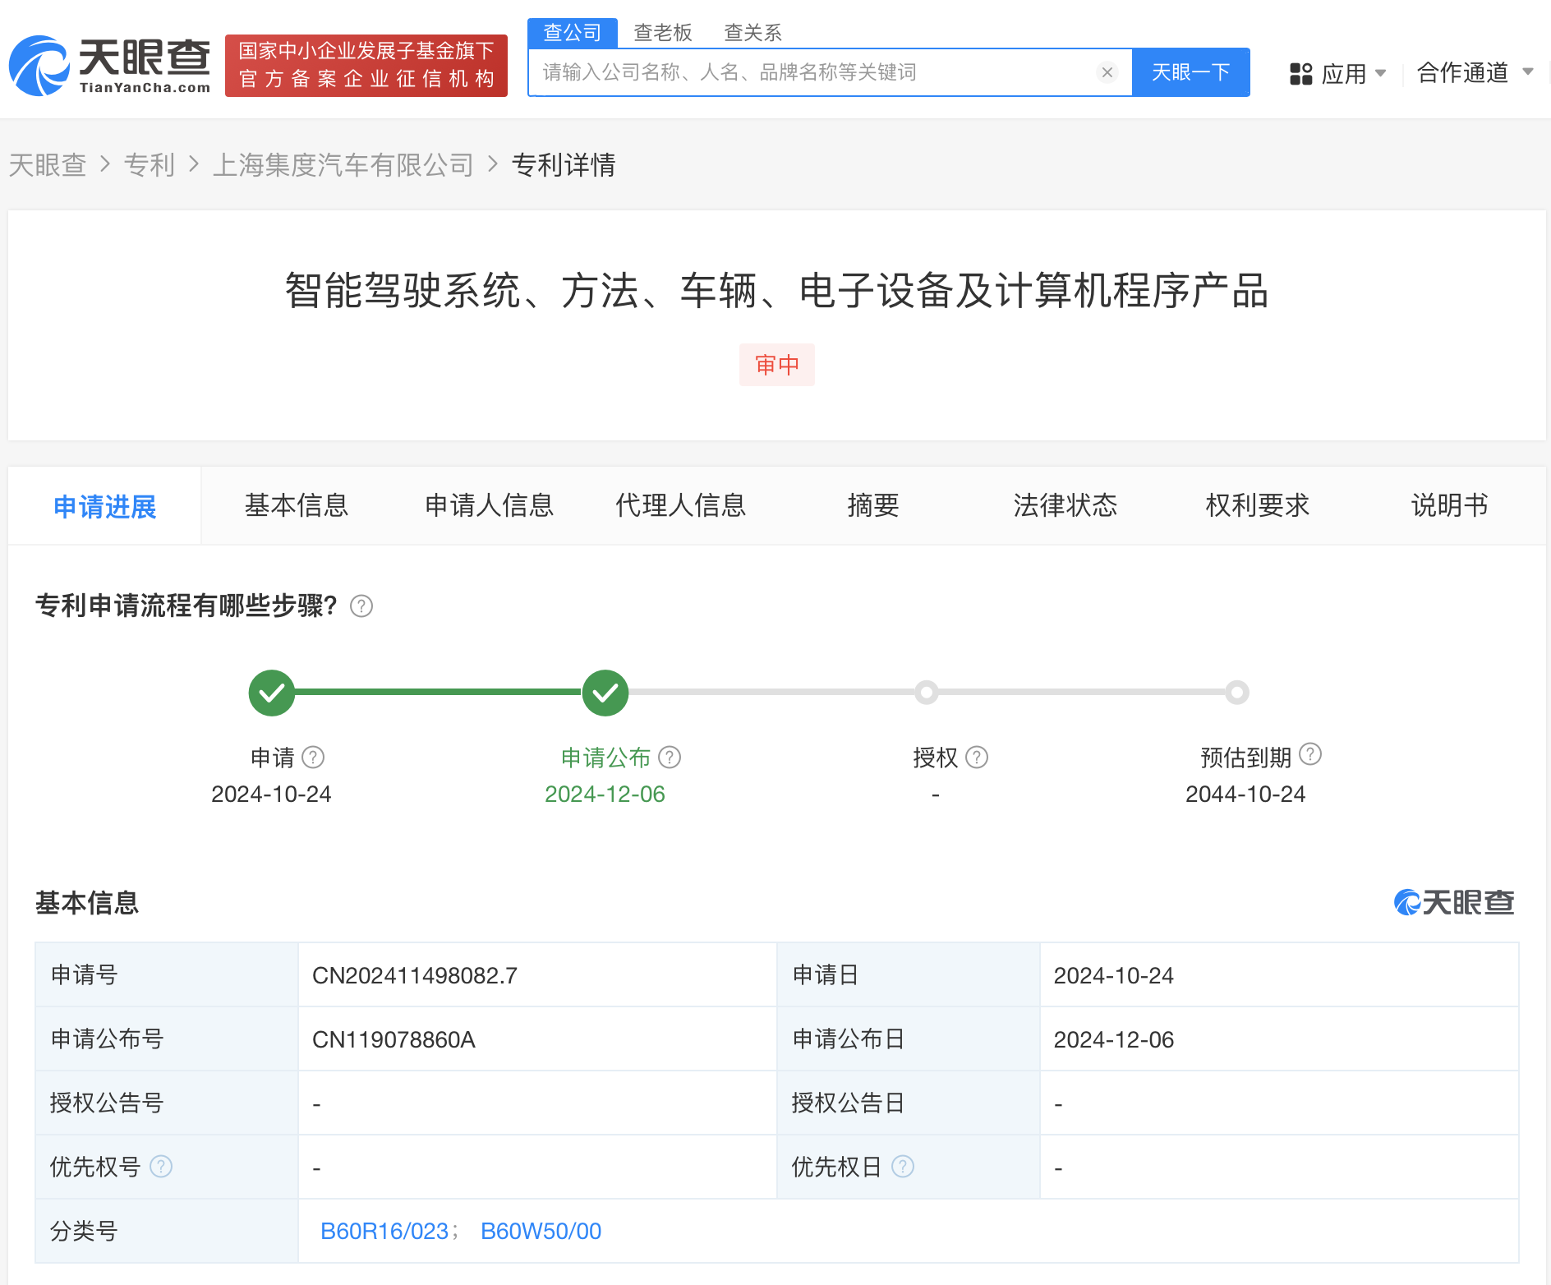Screen dimensions: 1551x1285
Task: Click the gray 授权 step marker
Action: click(927, 693)
